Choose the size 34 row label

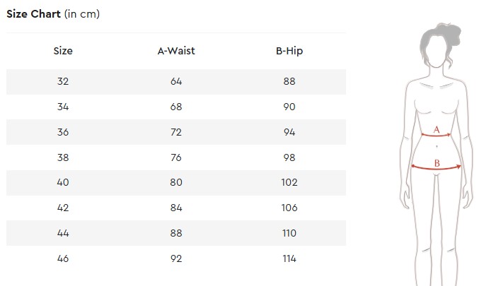[x=63, y=107]
